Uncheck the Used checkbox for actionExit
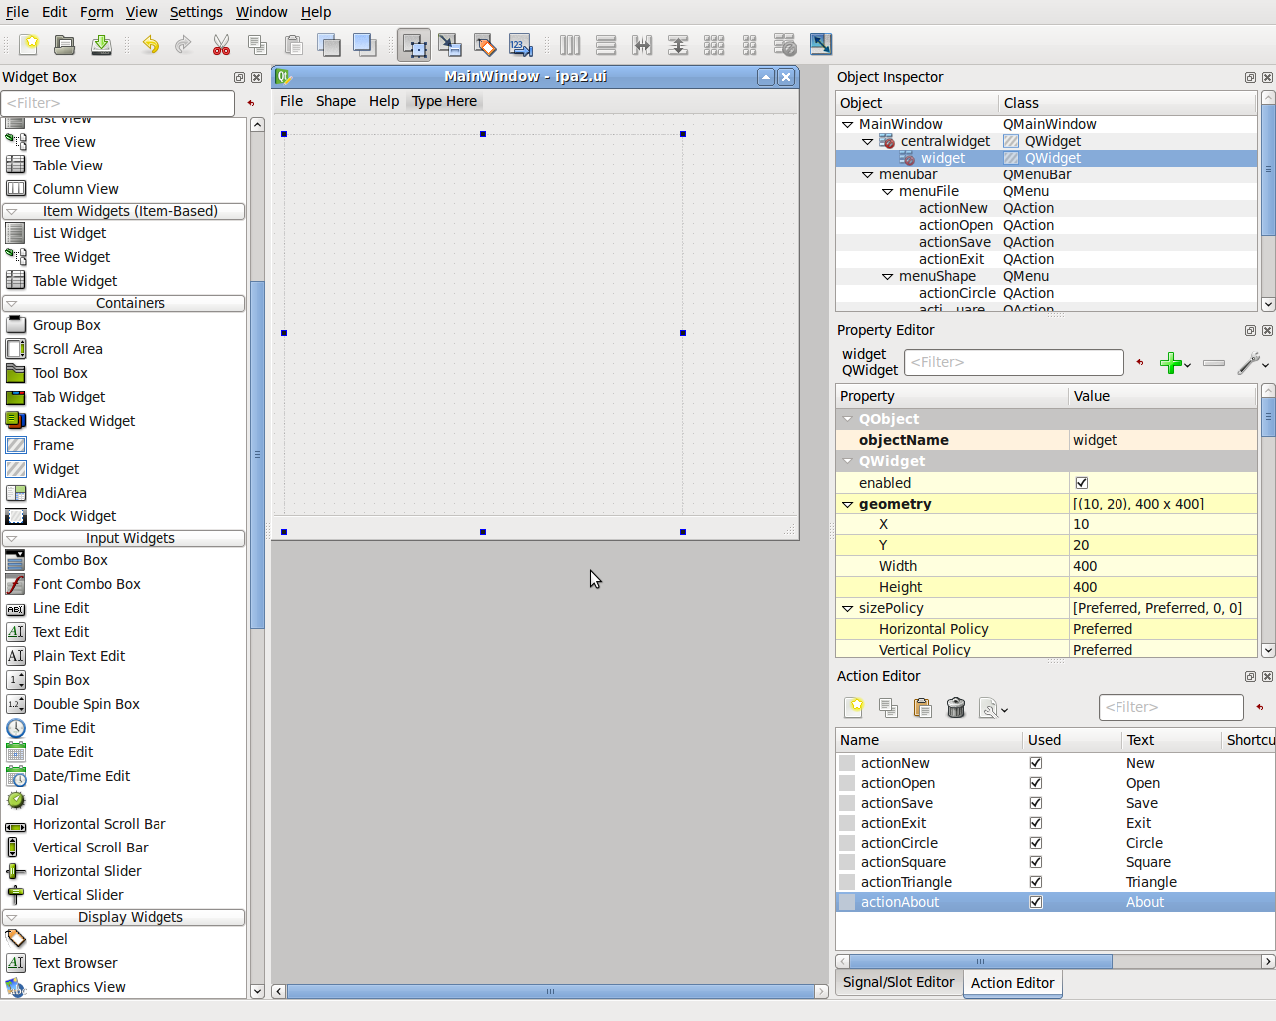 (1035, 823)
